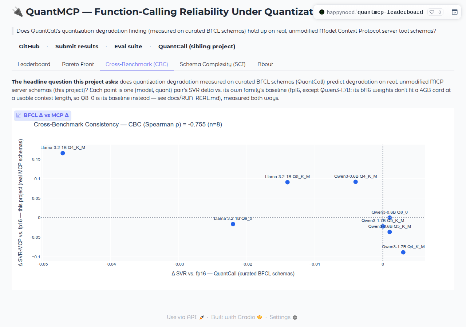Screen dimensions: 466x327
Task: Open the Schema Complexity (SCI) tab
Action: point(213,64)
